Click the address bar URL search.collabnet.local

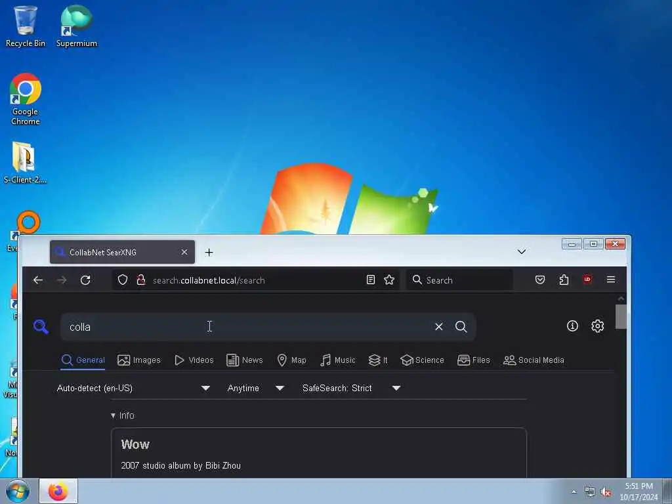tap(209, 280)
